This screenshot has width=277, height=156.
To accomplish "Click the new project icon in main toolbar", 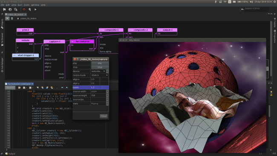I will [4, 9].
